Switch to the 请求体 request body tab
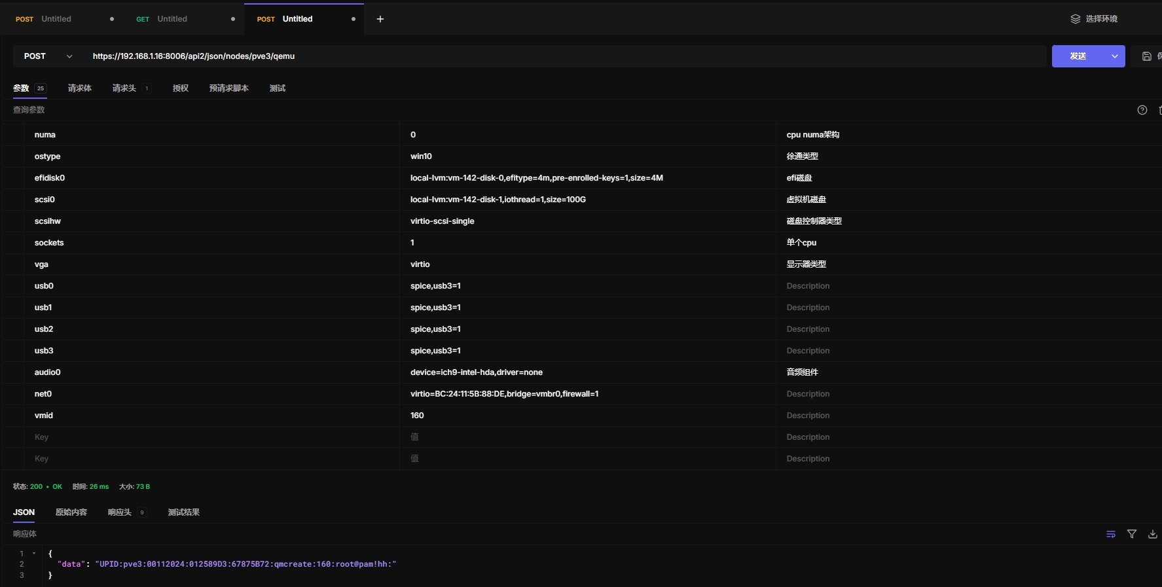1162x587 pixels. 79,88
